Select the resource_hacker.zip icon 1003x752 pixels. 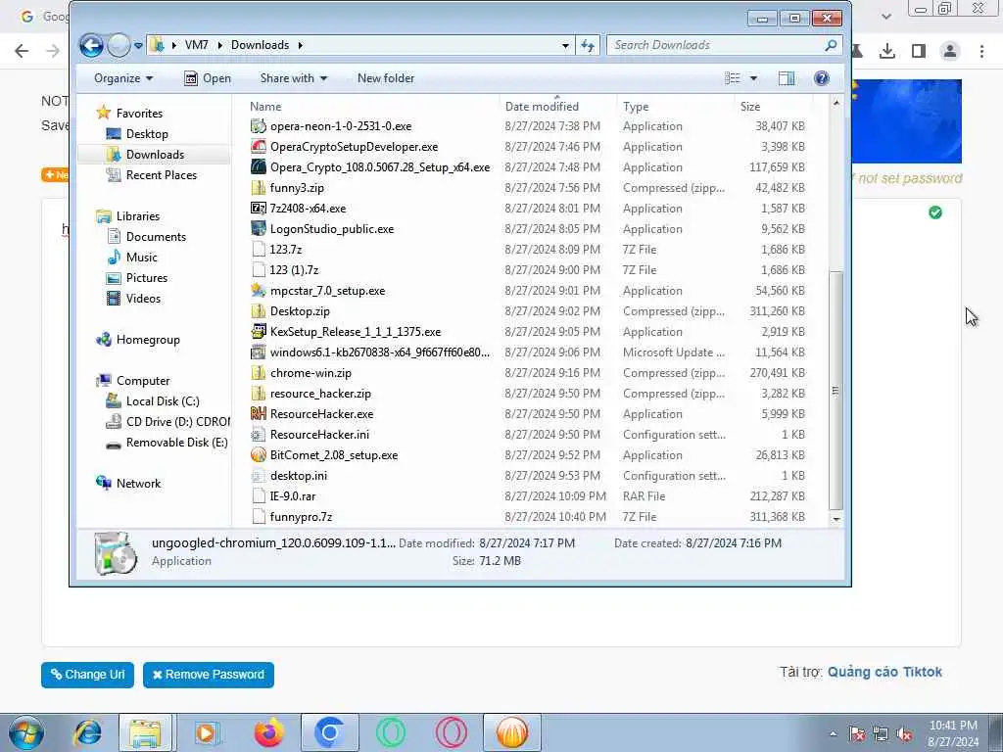tap(259, 394)
